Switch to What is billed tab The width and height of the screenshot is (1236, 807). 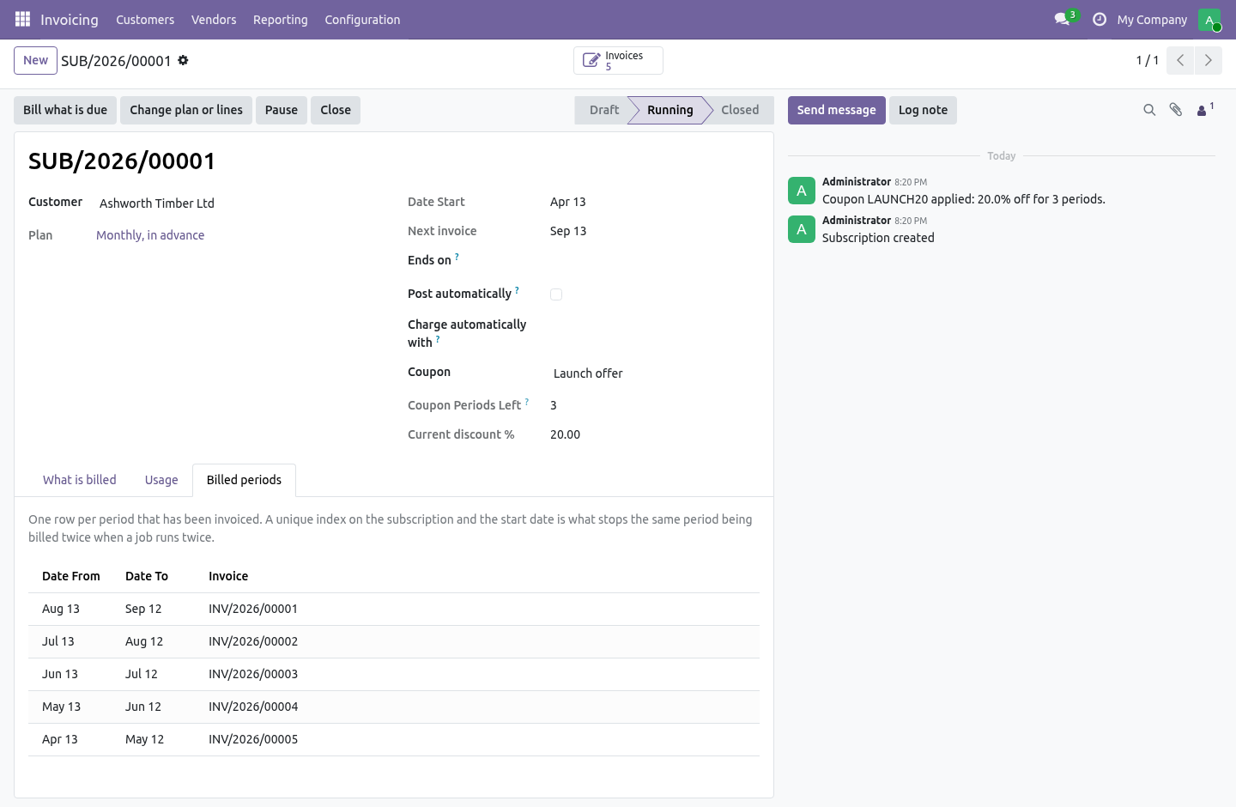(80, 480)
